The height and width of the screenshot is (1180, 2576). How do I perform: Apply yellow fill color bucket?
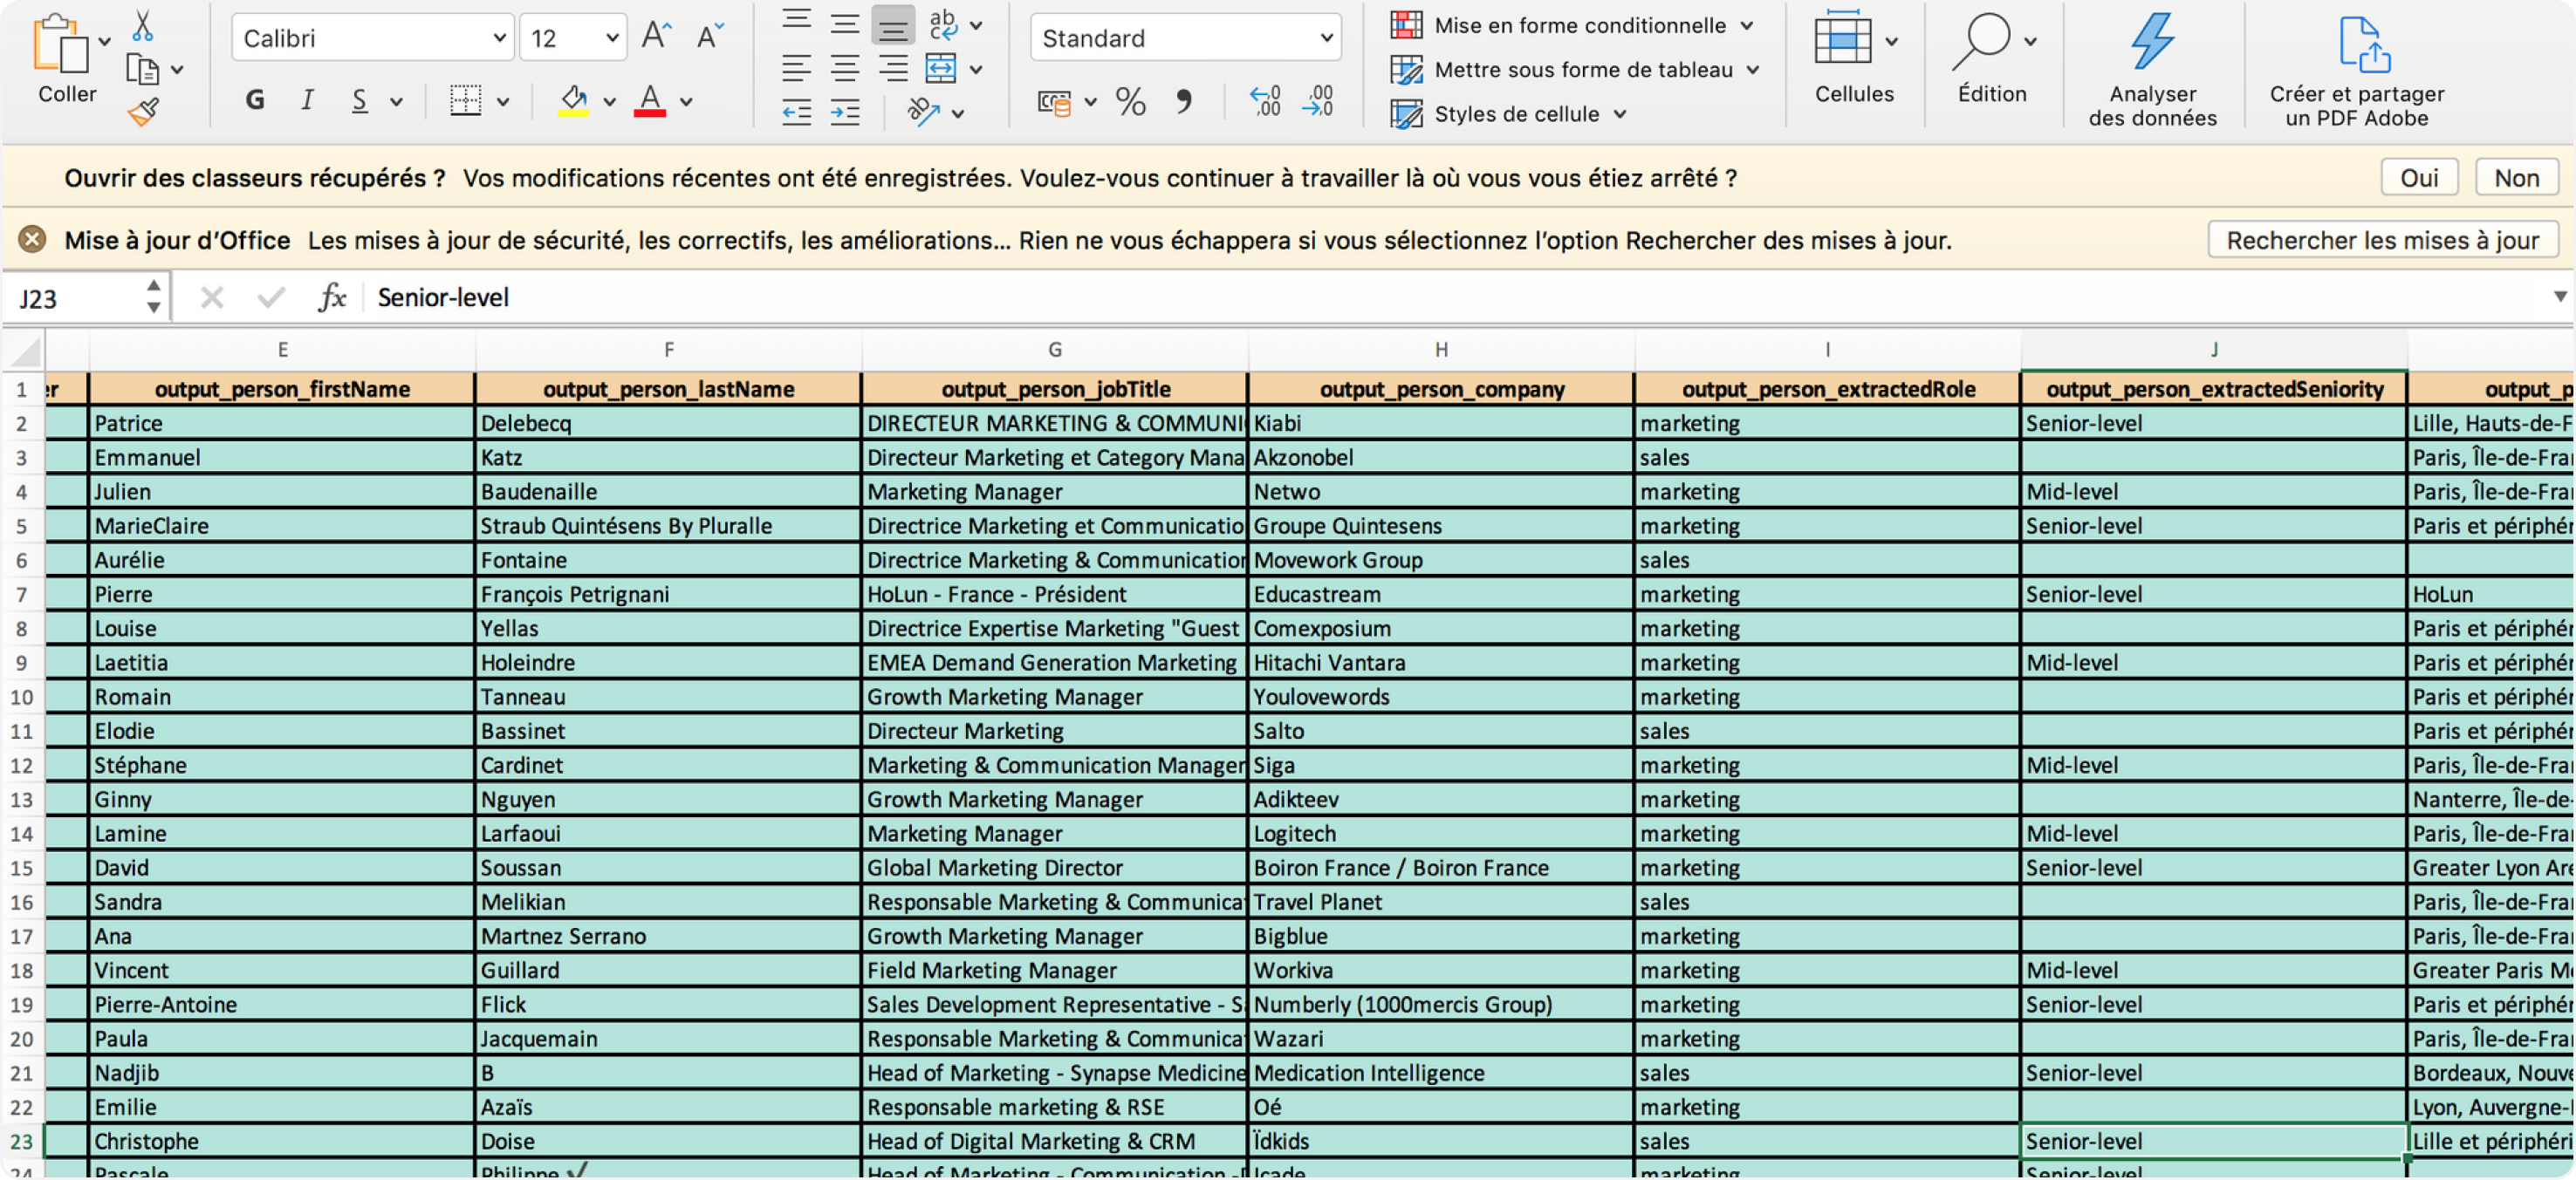pos(573,100)
